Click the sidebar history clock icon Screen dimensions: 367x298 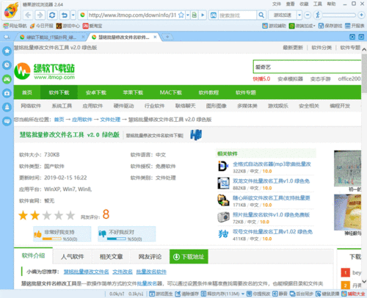tap(7, 65)
